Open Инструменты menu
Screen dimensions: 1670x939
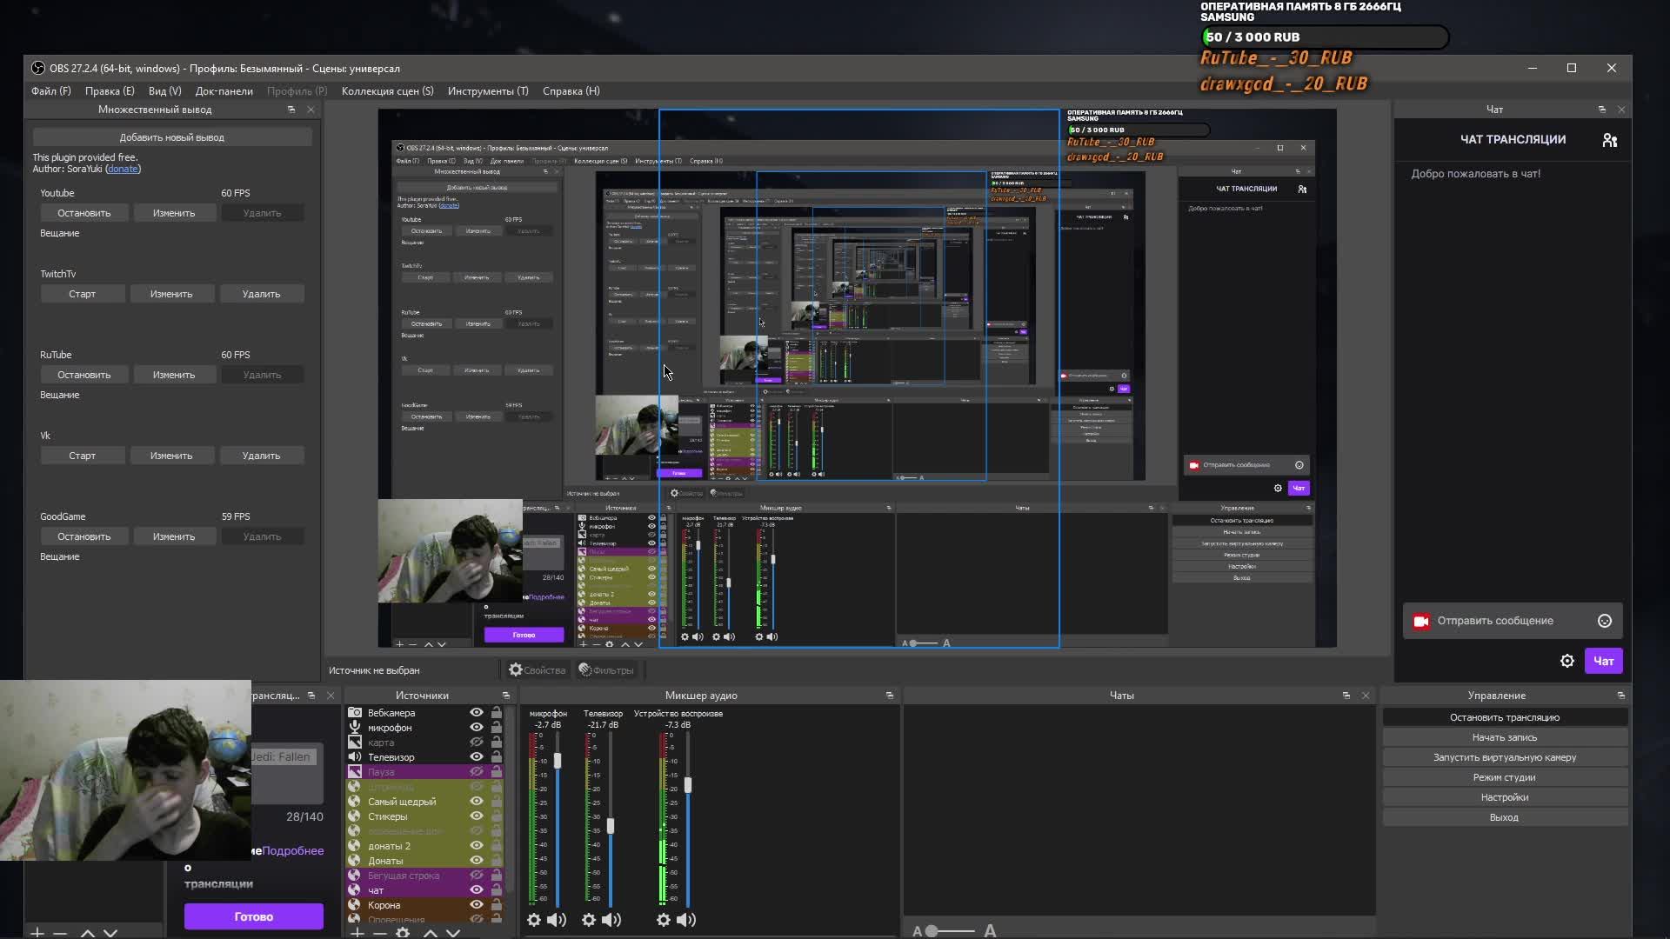click(x=488, y=91)
